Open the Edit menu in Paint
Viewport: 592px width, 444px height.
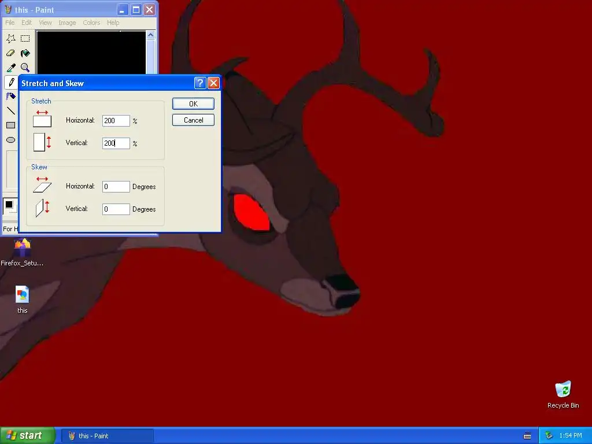(x=27, y=23)
